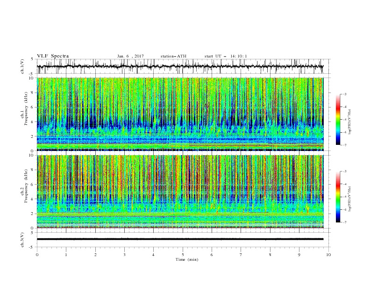Click the 'Time (min)' axis label
Screen dimensions: 370x286
pos(187,259)
